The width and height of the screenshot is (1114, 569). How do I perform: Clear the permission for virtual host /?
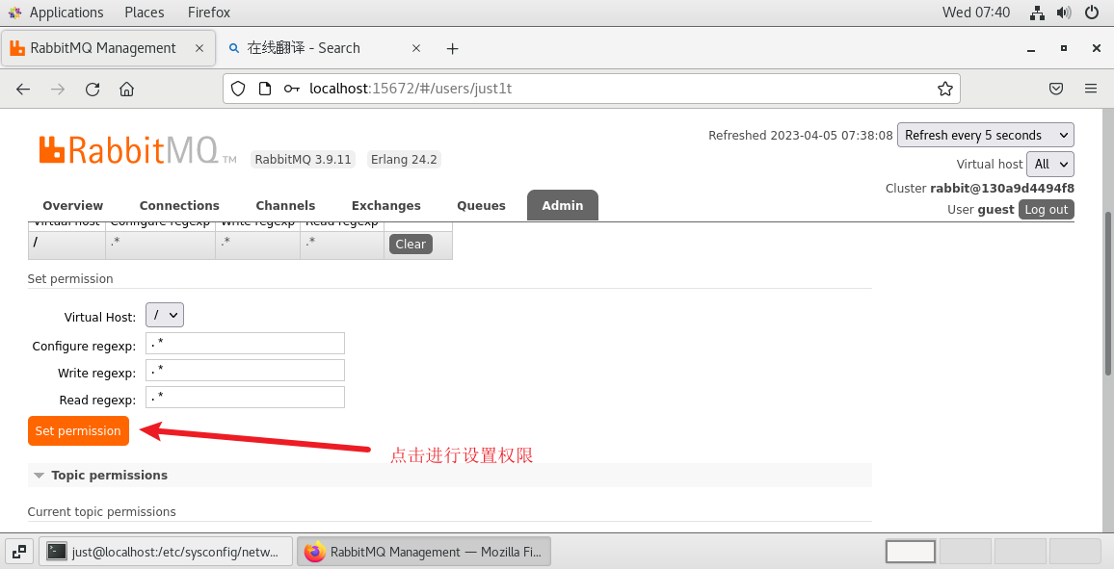click(411, 244)
